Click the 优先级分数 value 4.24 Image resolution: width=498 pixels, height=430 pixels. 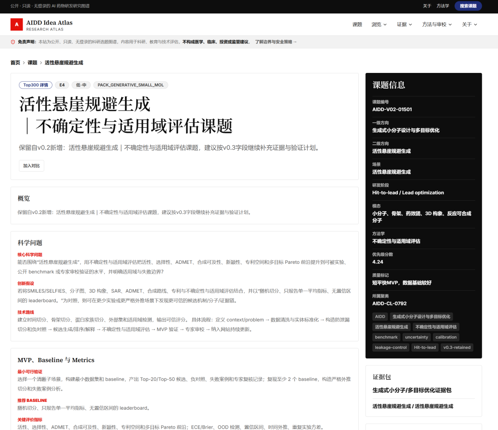tap(378, 262)
